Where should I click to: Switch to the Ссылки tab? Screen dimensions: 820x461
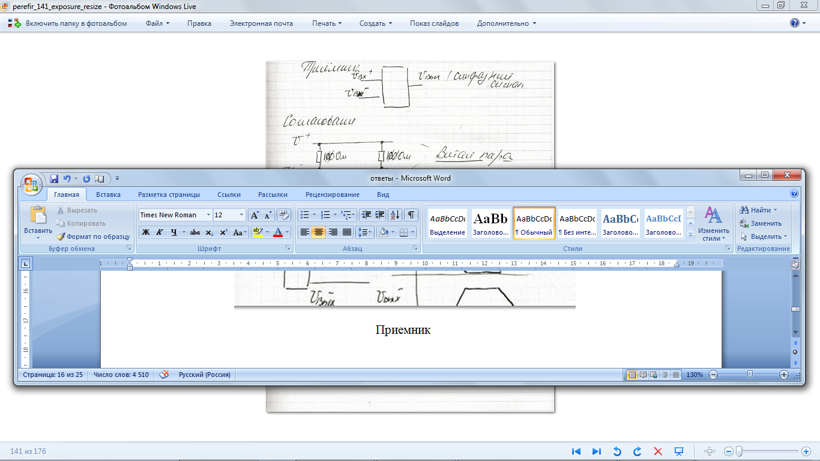pyautogui.click(x=229, y=194)
